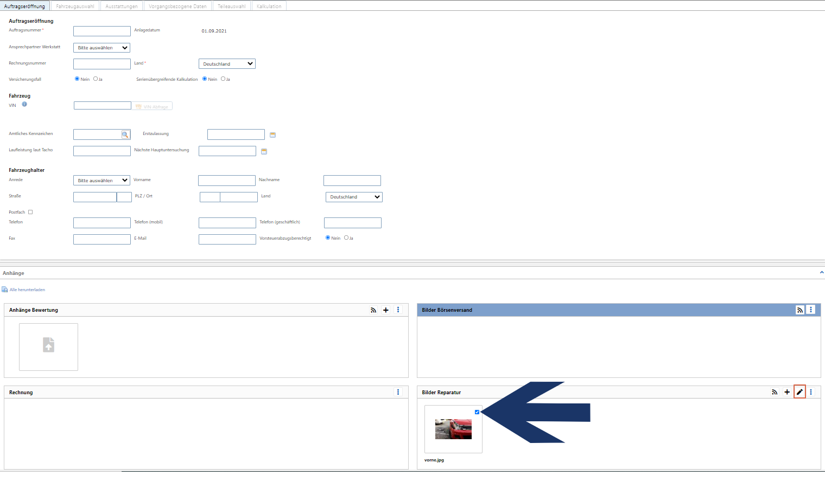
Task: Click the Anlagedatum value 01.09.2021
Action: [x=214, y=31]
